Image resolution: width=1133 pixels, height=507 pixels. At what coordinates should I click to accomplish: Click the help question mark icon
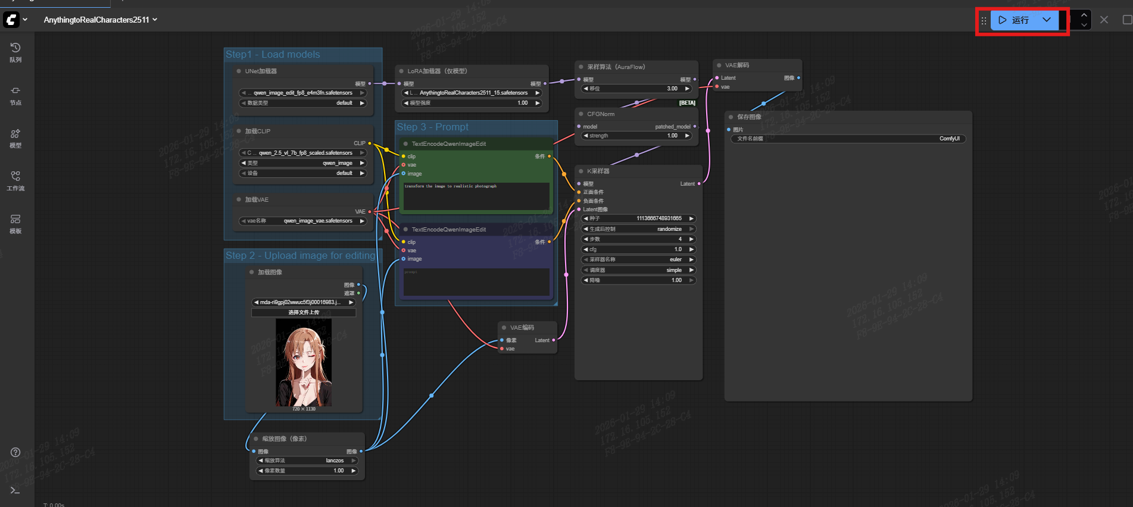coord(15,452)
